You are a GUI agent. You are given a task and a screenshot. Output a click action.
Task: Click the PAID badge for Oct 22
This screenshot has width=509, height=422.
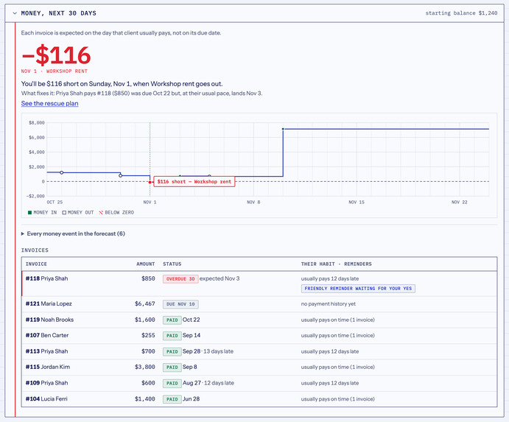(x=172, y=320)
